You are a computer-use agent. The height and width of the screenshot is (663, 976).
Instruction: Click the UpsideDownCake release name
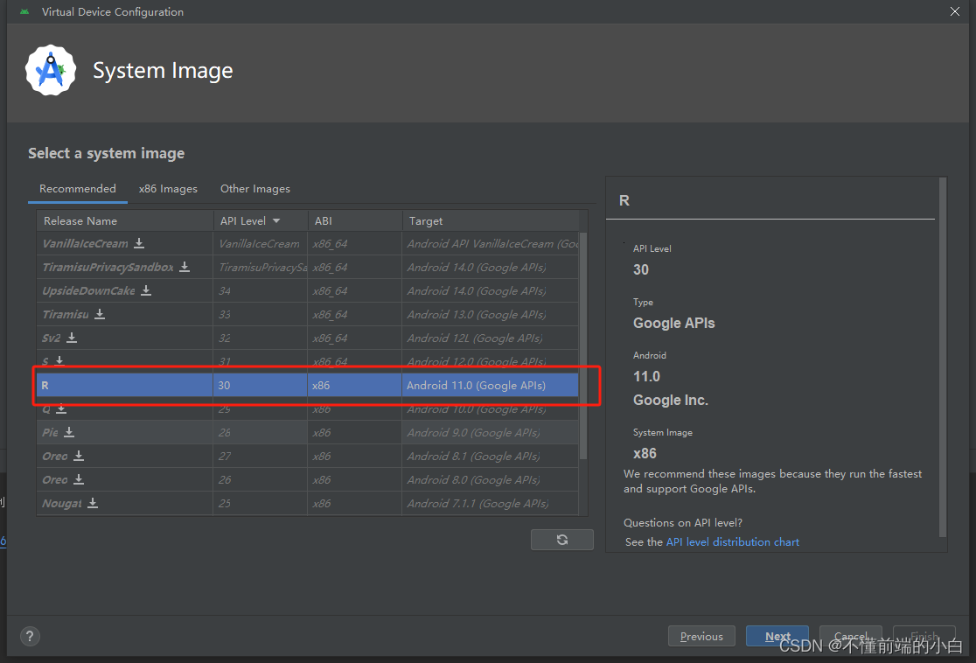coord(88,290)
